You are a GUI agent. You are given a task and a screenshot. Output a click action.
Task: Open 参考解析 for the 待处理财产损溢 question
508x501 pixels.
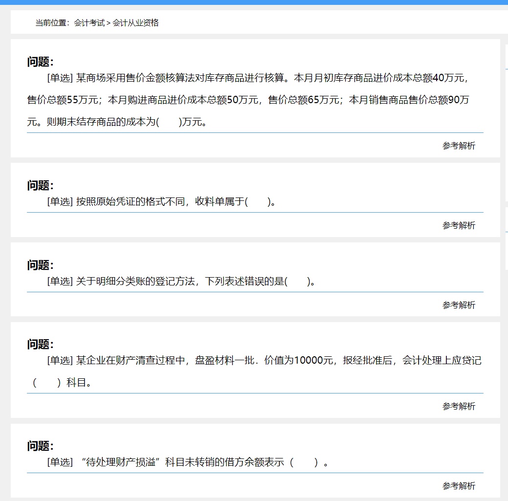tap(458, 486)
